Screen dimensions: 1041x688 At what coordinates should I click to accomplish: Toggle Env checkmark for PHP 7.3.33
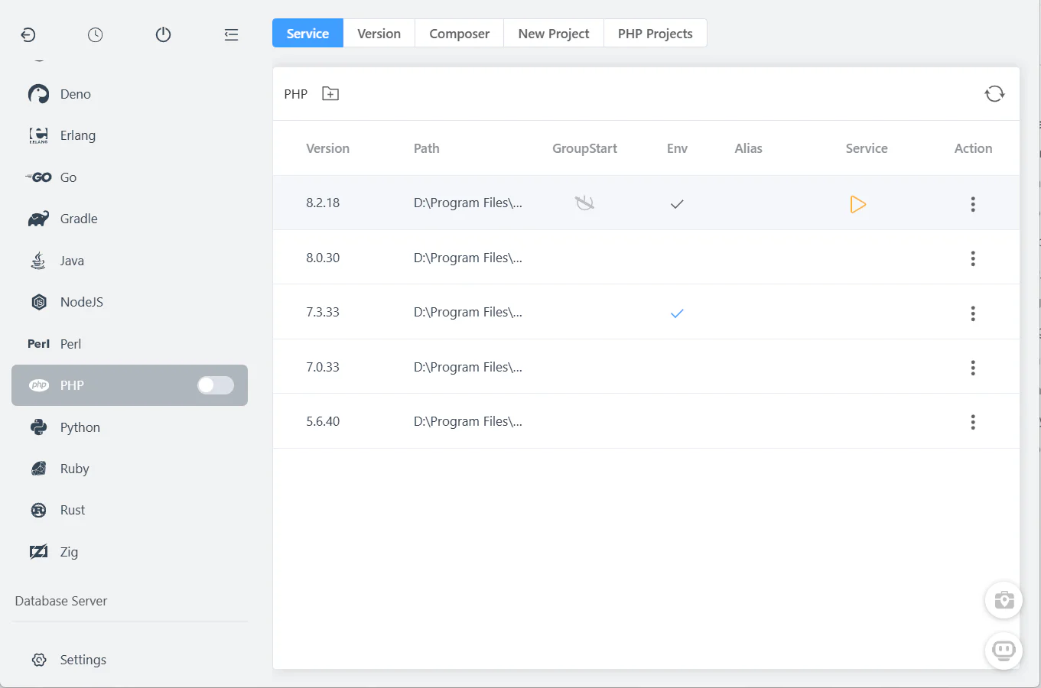coord(677,313)
